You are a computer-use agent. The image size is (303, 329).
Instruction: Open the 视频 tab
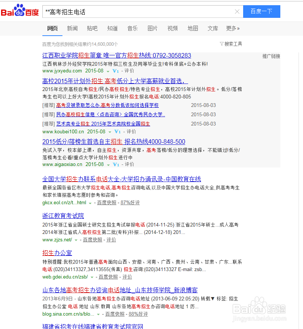[173, 28]
